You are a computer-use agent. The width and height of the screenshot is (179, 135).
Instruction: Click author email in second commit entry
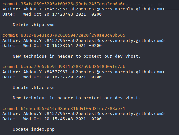click(x=104, y=41)
